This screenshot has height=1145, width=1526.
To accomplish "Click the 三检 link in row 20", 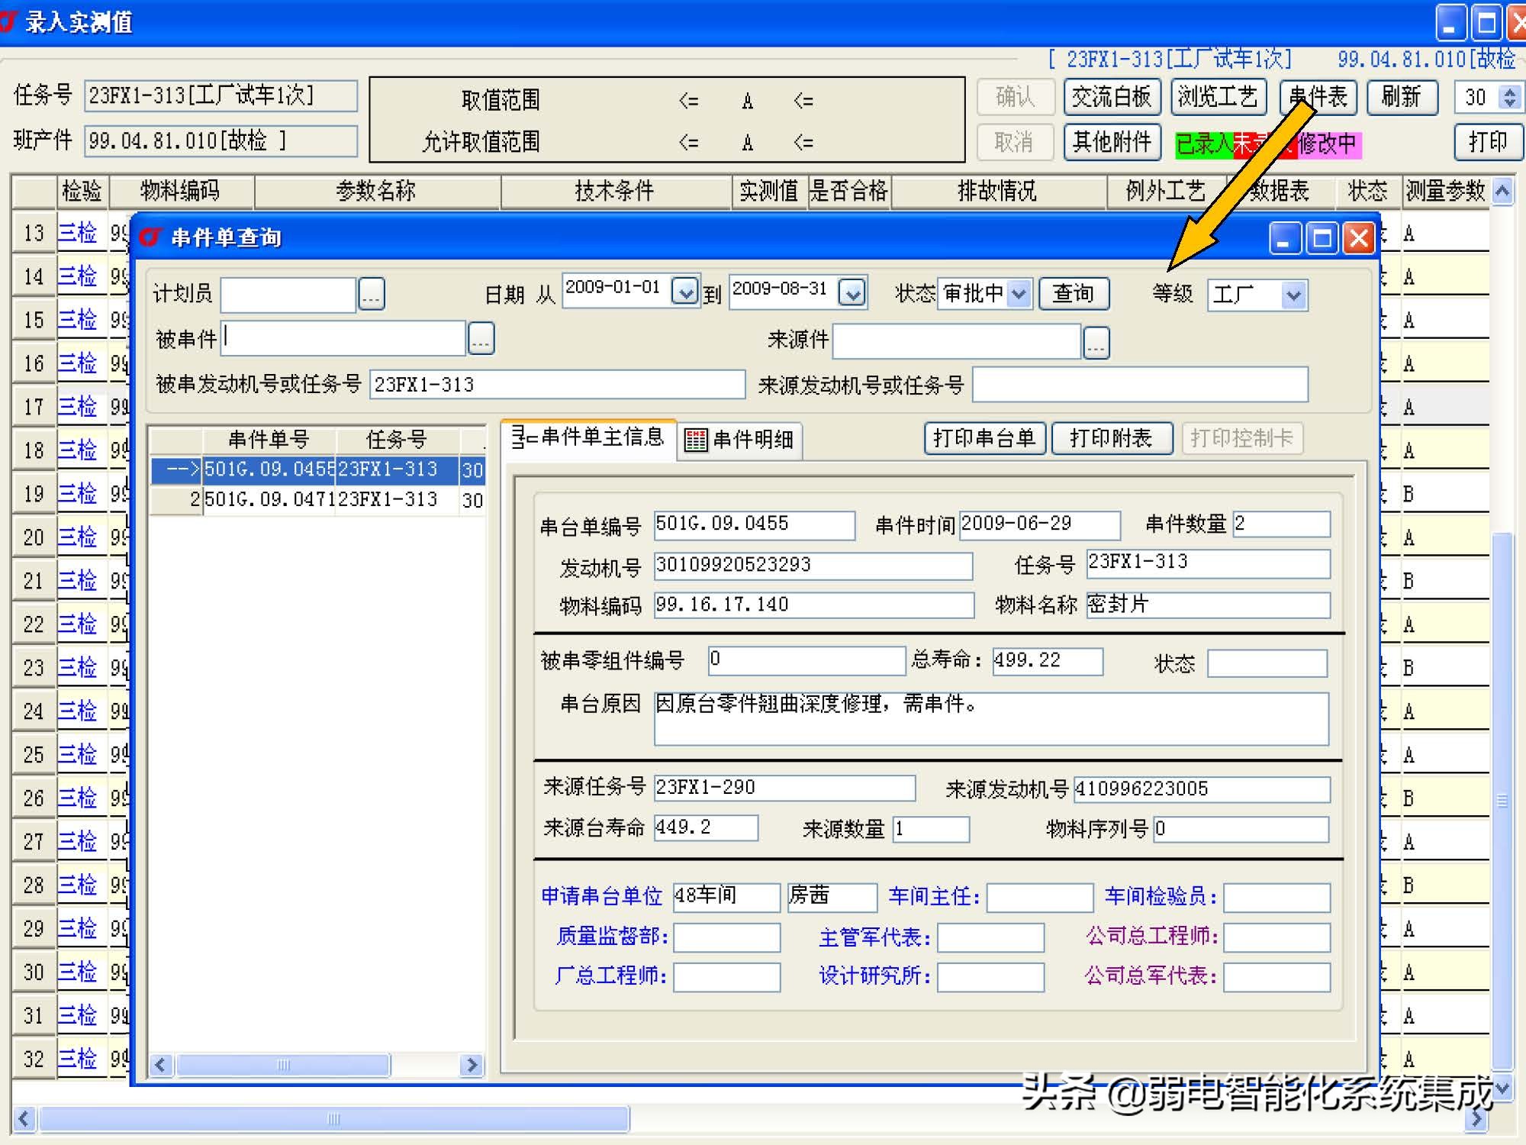I will click(78, 537).
